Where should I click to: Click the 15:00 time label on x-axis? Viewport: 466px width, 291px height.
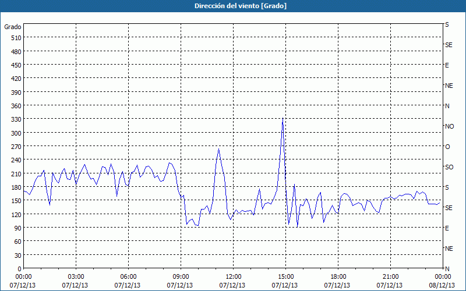285,277
